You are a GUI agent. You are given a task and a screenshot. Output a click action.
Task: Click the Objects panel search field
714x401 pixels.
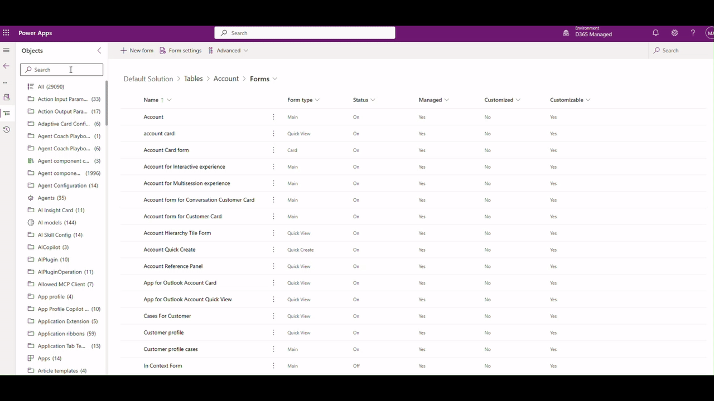[62, 70]
